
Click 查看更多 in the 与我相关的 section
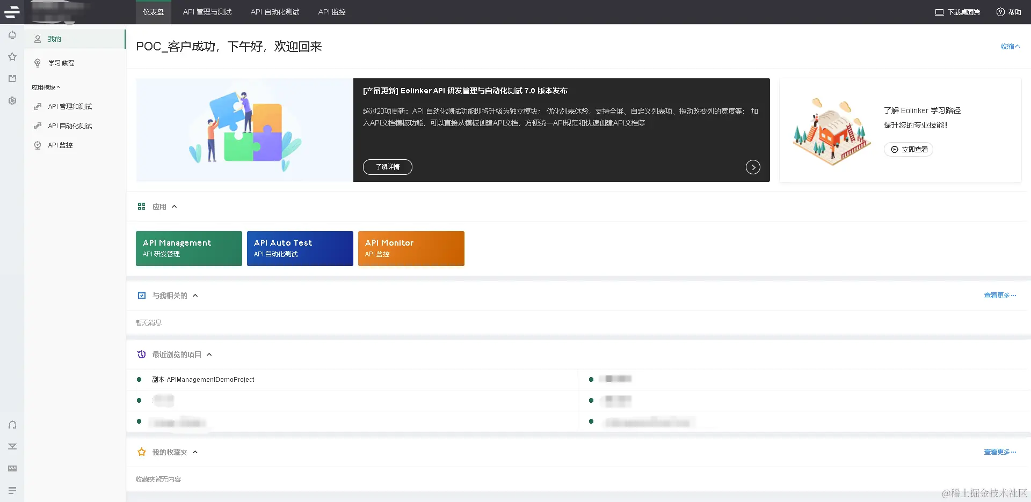pos(1000,296)
